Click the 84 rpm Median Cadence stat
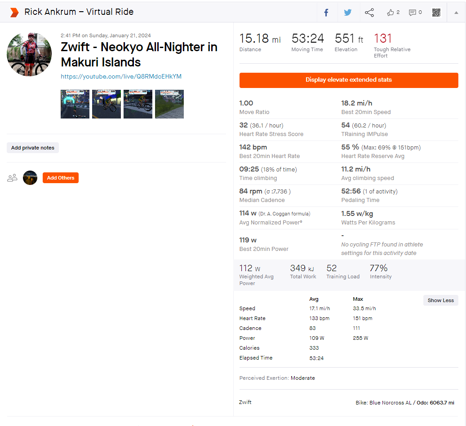The image size is (466, 426). pyautogui.click(x=265, y=196)
